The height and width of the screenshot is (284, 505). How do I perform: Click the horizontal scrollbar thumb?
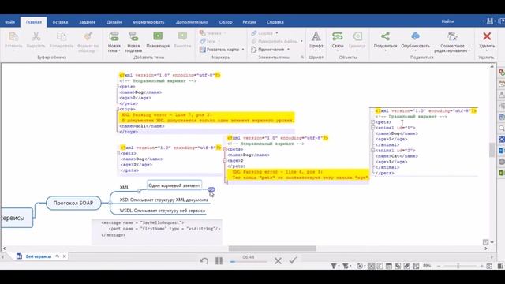tap(272, 248)
